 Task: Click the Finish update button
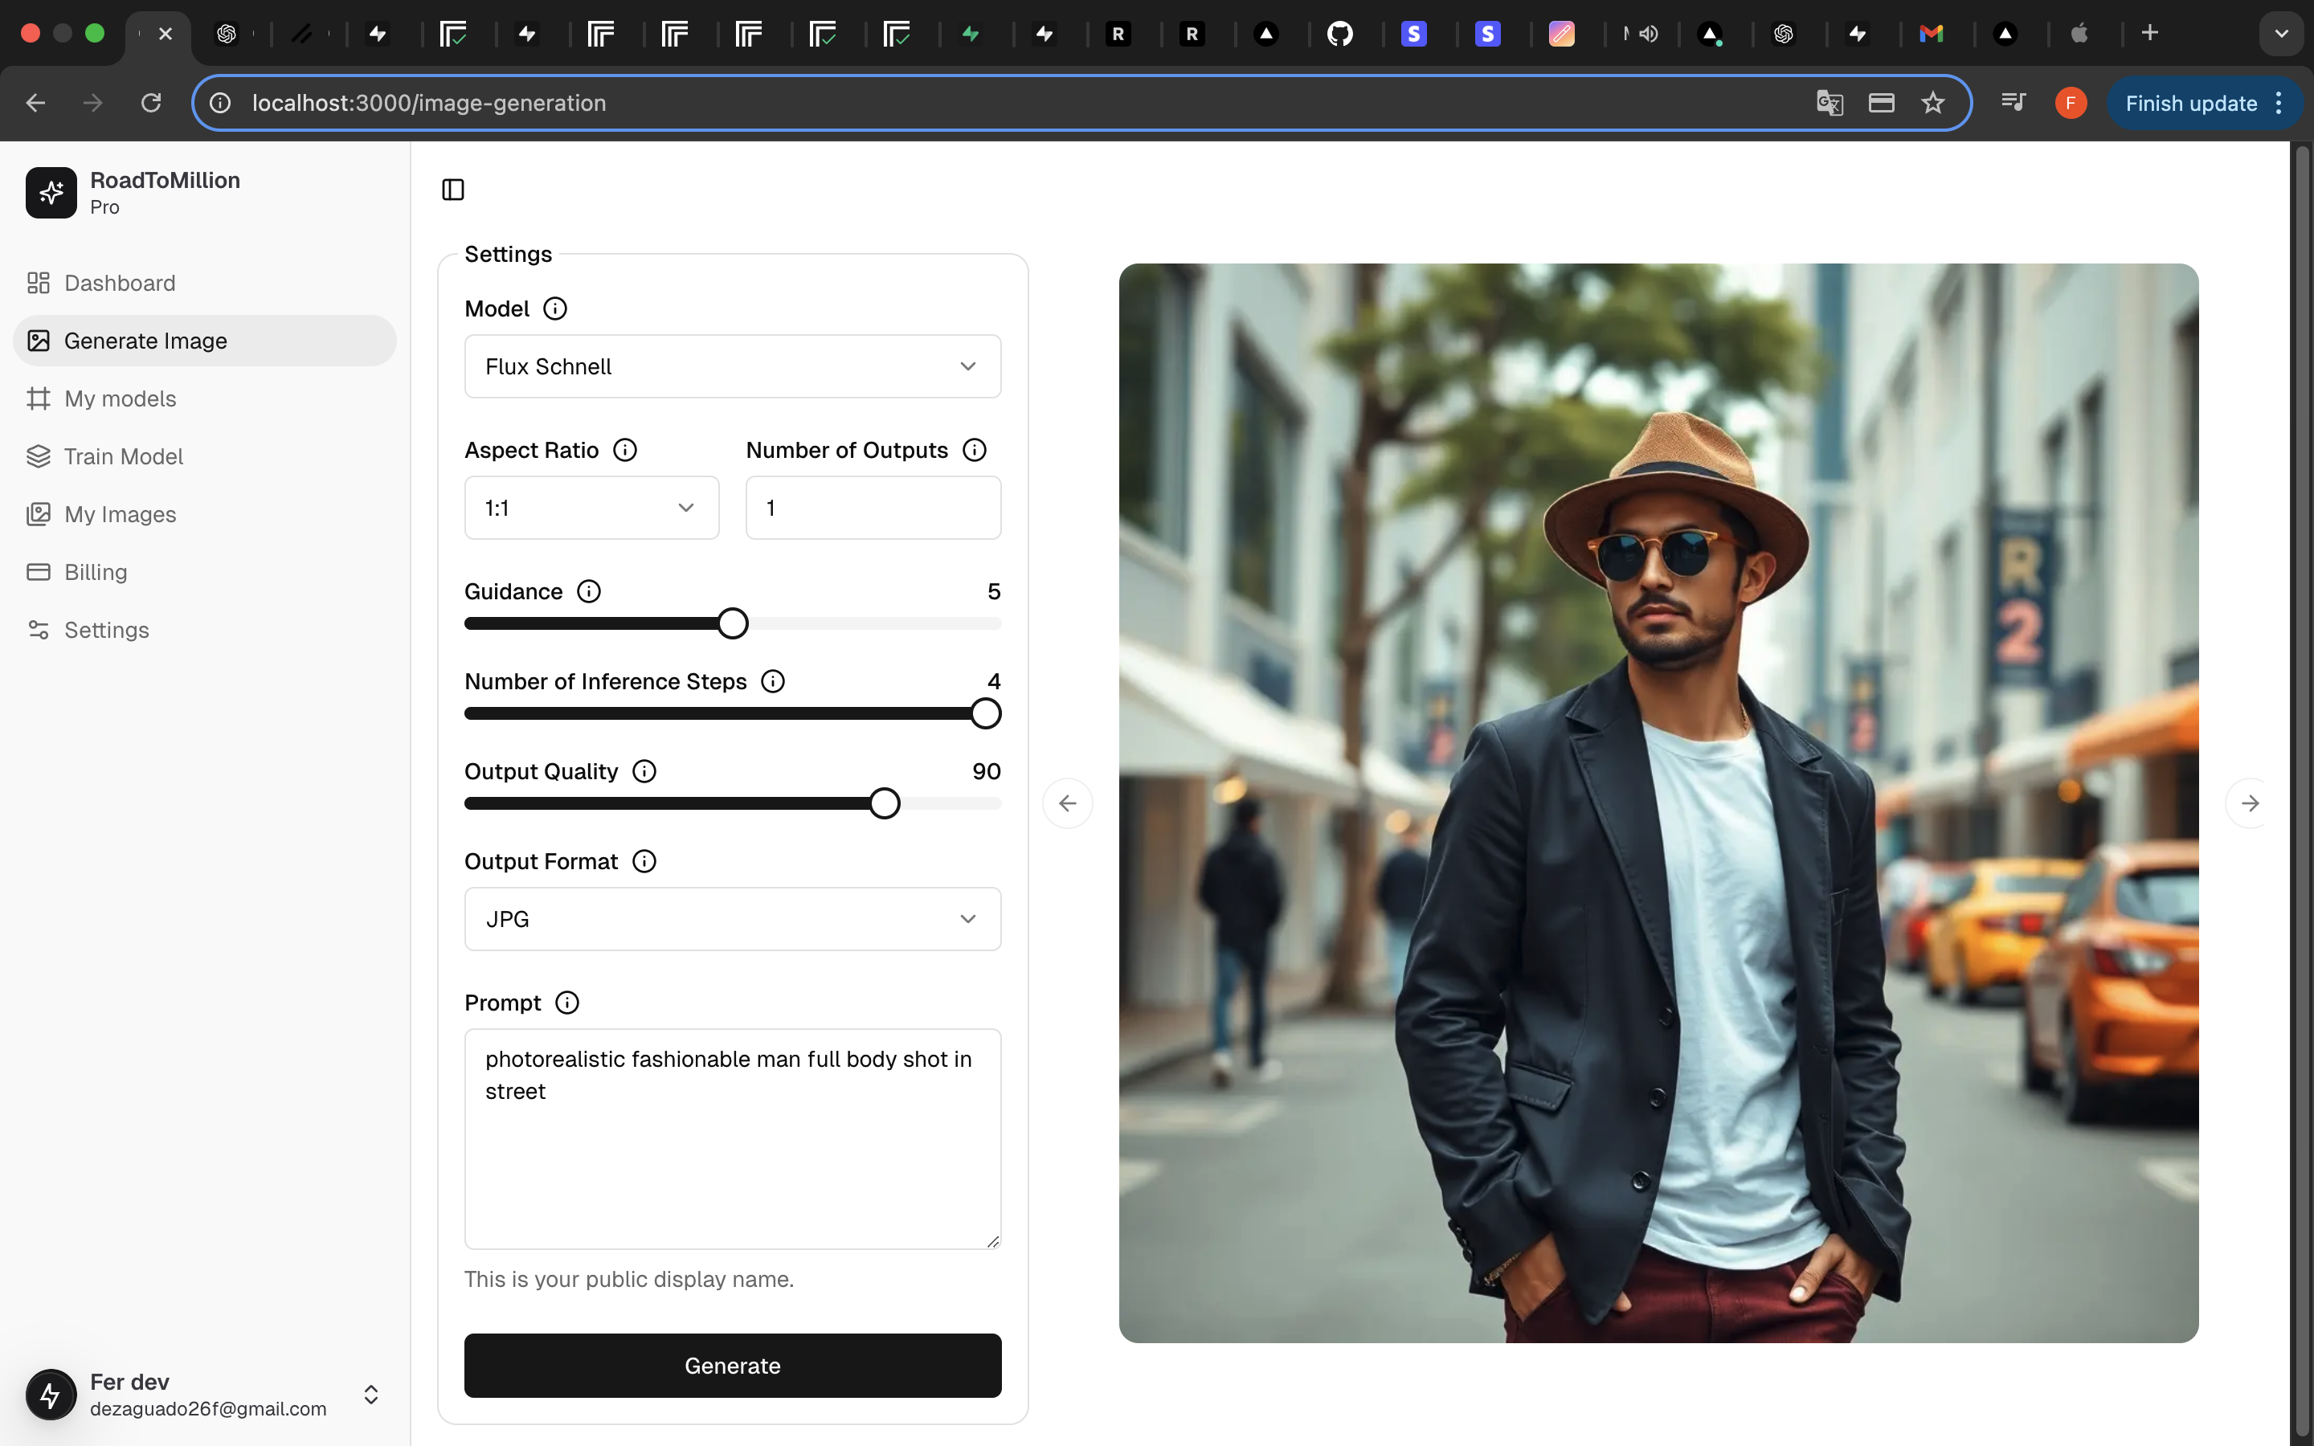tap(2189, 104)
